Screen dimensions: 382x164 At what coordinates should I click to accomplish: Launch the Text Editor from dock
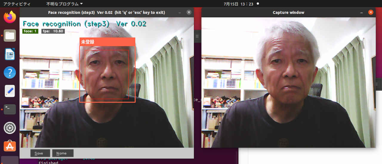(10, 91)
